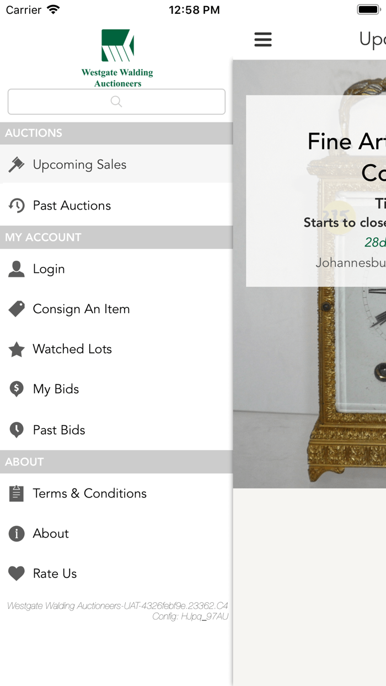Image resolution: width=386 pixels, height=686 pixels.
Task: Tap the Rate Us heart icon
Action: [17, 573]
